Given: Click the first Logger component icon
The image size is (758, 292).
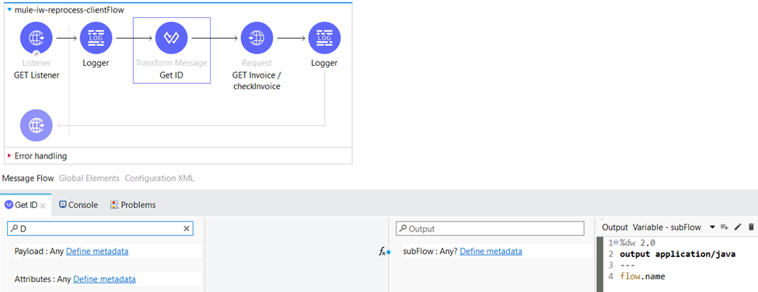Looking at the screenshot, I should (x=96, y=38).
